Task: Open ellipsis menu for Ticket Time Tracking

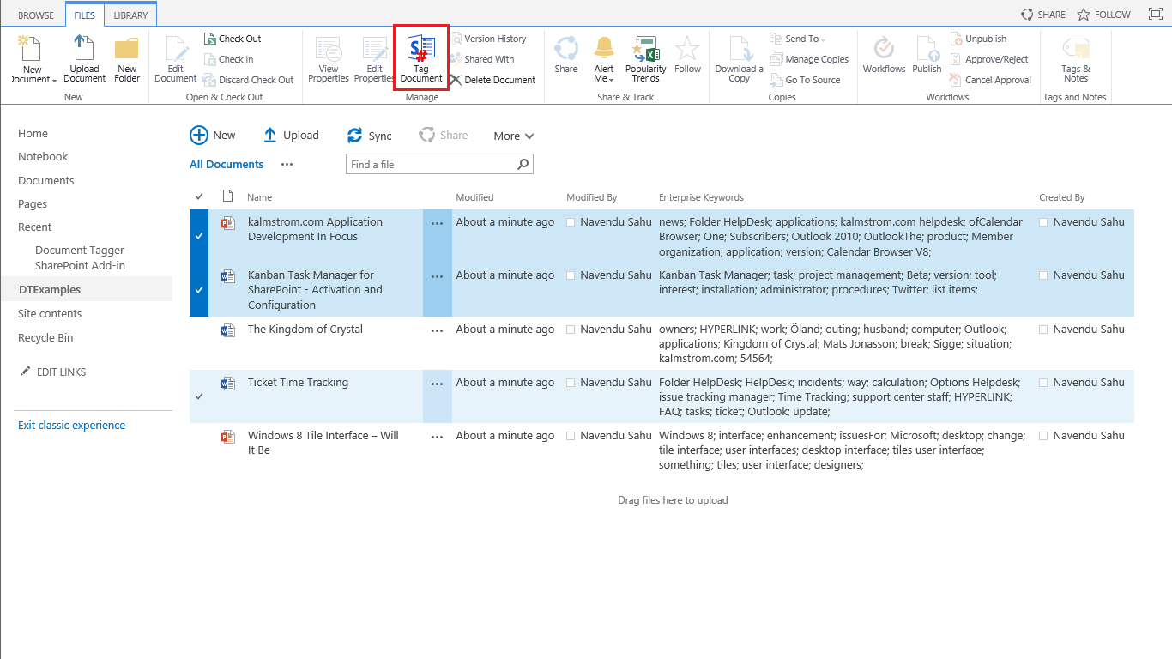Action: 438,384
